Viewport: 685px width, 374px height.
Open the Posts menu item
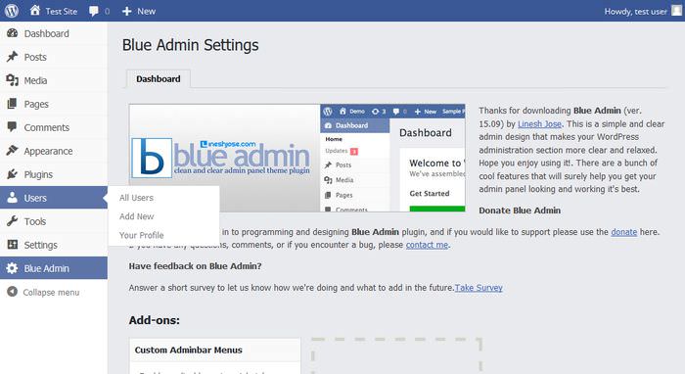[54, 57]
